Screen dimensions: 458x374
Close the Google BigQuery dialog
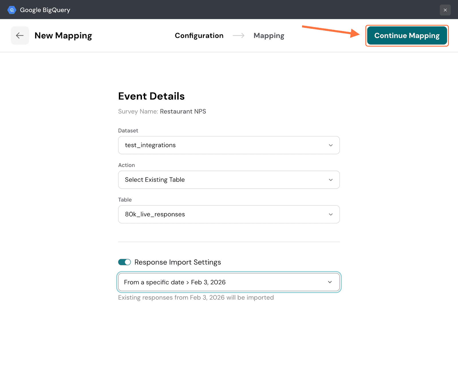[x=445, y=10]
